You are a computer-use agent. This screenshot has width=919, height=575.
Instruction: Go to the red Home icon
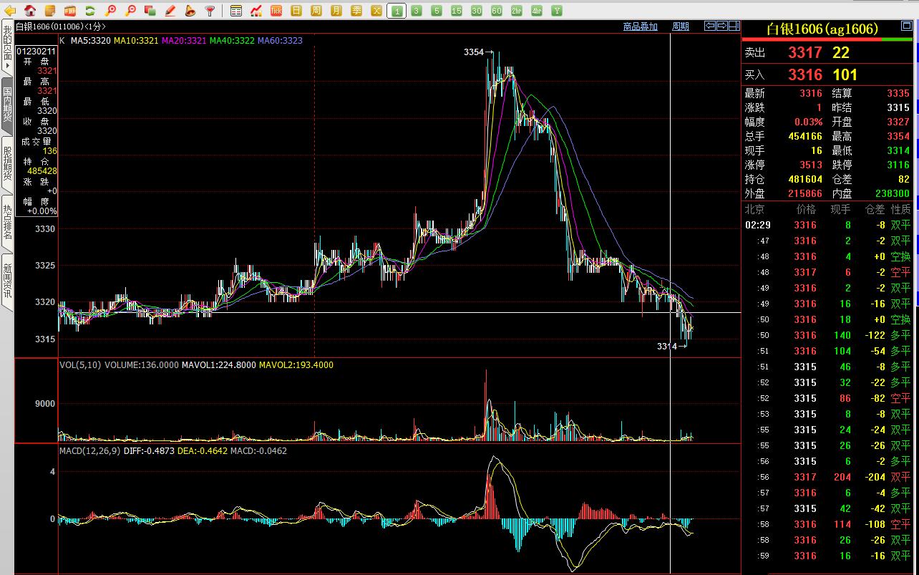pos(30,11)
